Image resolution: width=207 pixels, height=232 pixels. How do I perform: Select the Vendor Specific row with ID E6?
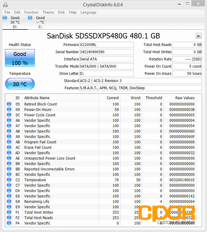101,196
